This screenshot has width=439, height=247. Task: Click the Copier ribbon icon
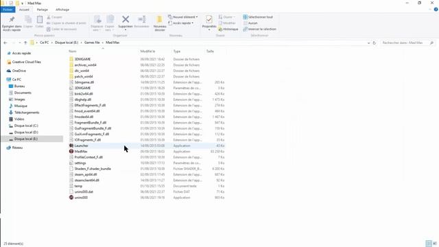coord(28,22)
